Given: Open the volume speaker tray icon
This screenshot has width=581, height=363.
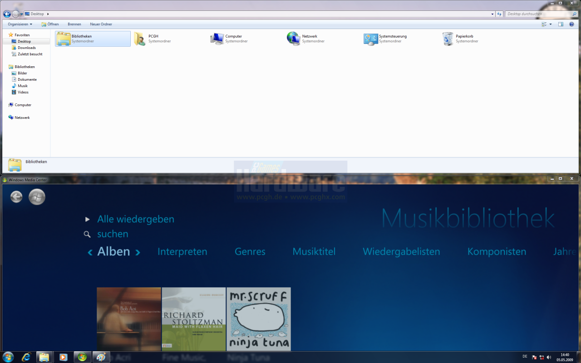Looking at the screenshot, I should point(549,358).
